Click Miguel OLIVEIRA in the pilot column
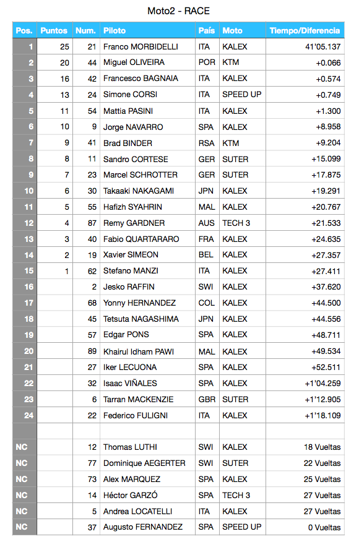The width and height of the screenshot is (359, 547). point(134,62)
